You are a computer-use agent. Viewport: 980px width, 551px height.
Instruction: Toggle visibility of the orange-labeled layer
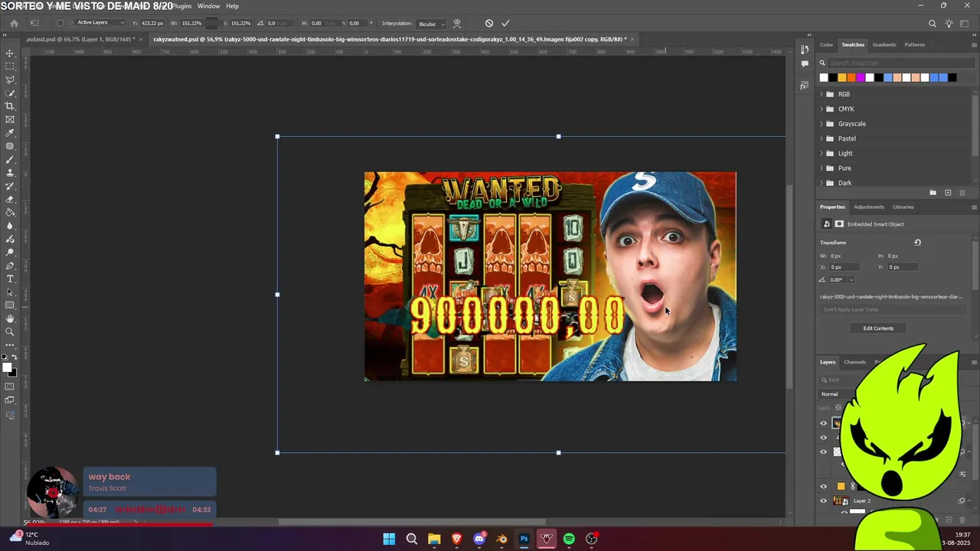click(824, 486)
